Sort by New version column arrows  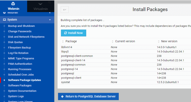pyautogui.click(x=158, y=41)
